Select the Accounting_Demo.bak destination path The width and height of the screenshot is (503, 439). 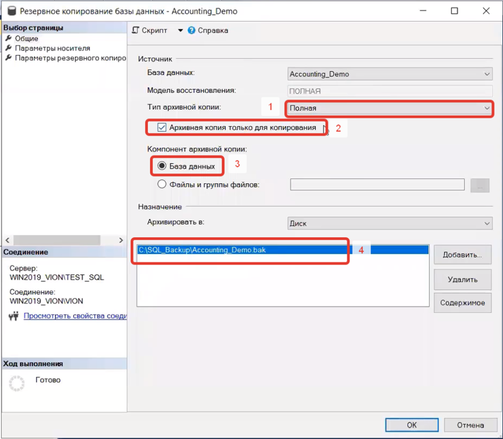pos(202,250)
